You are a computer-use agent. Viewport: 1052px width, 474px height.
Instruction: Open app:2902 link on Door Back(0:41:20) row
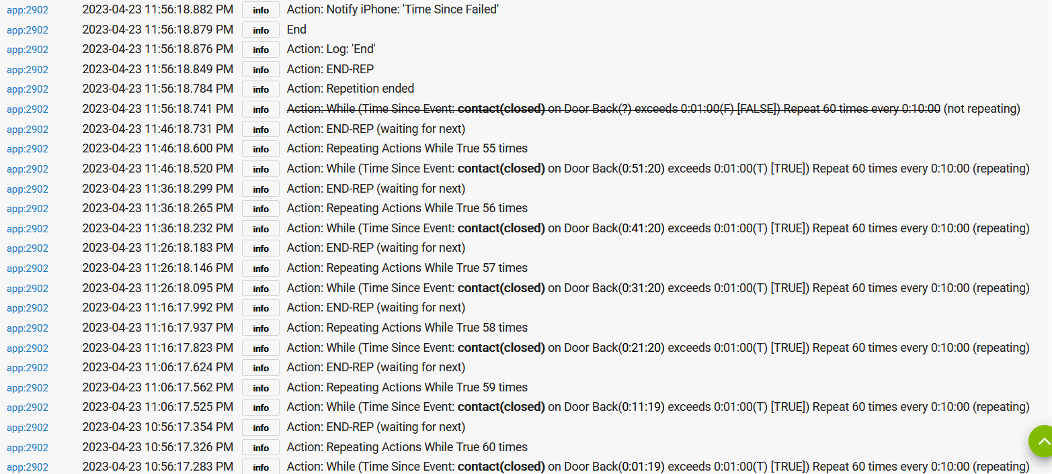[x=28, y=229]
